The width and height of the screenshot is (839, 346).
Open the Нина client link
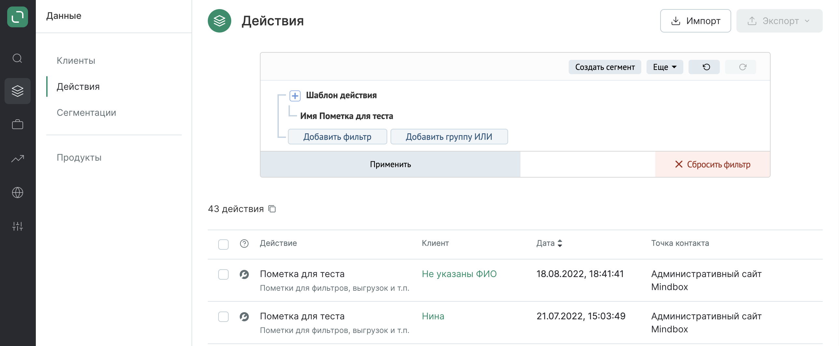pos(433,316)
